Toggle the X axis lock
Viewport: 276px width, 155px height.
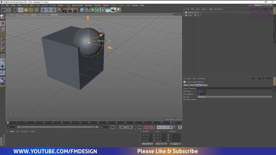(43, 10)
